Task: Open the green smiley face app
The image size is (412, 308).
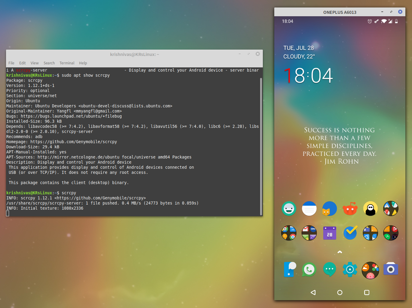Action: click(x=289, y=208)
